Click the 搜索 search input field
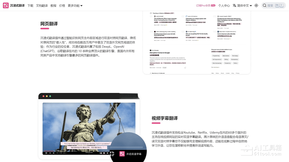This screenshot has width=289, height=162. [x=271, y=5]
